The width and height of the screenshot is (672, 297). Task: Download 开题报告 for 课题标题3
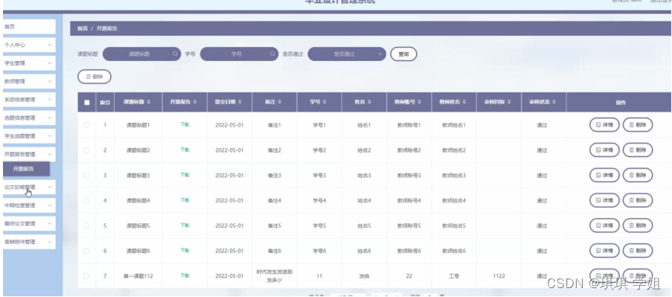point(185,175)
